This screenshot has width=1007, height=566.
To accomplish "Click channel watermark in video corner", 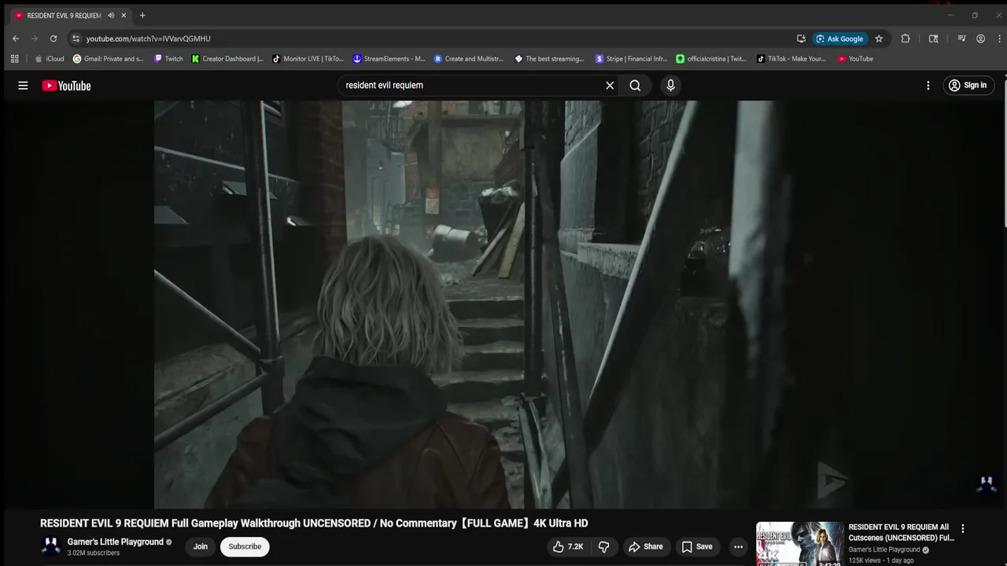I will click(986, 484).
